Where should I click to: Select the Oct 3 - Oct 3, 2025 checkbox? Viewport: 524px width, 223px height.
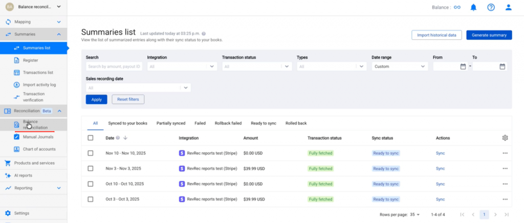(91, 199)
